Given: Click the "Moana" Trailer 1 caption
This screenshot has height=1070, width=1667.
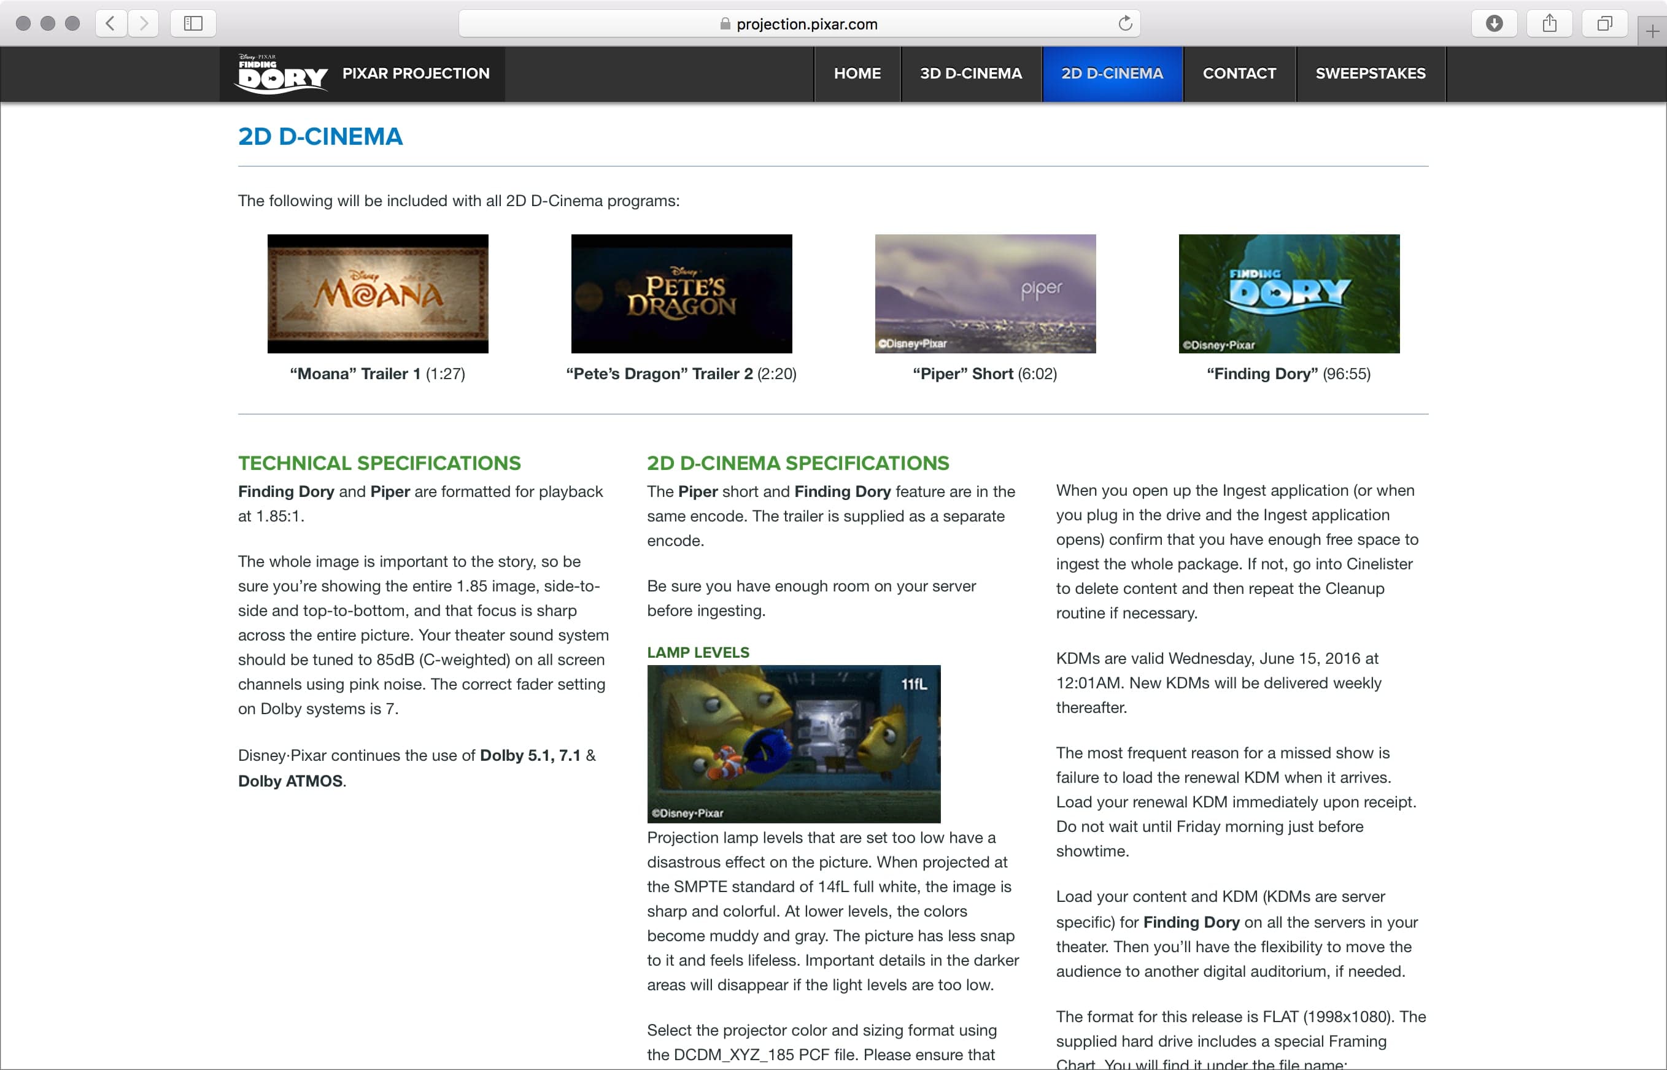Looking at the screenshot, I should pos(377,374).
